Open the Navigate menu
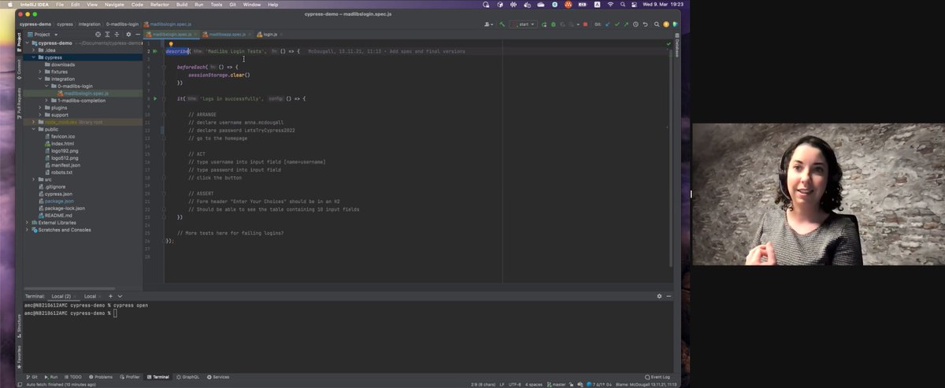The height and width of the screenshot is (388, 945). coord(114,5)
